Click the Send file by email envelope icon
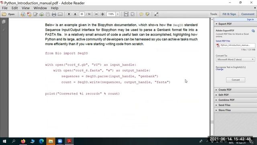The image size is (257, 145). tap(60, 14)
